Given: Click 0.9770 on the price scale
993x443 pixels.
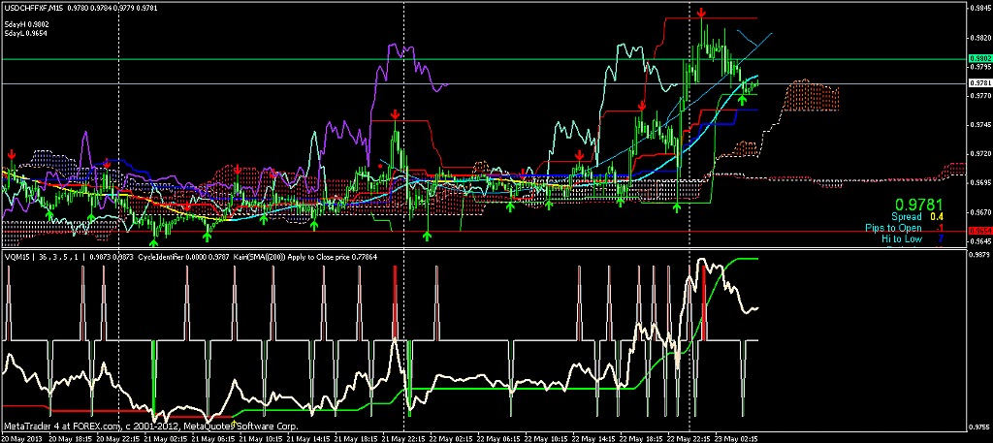Looking at the screenshot, I should click(979, 96).
